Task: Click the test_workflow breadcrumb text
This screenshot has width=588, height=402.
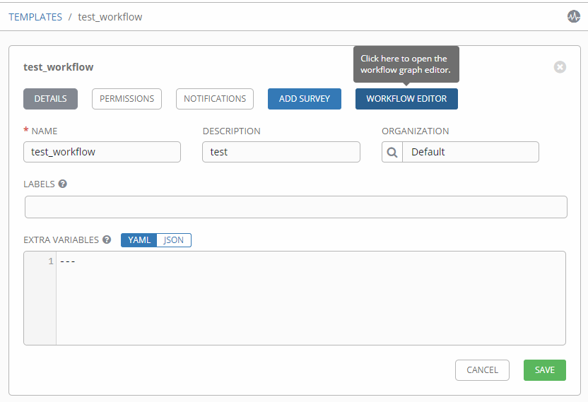Action: [x=110, y=17]
